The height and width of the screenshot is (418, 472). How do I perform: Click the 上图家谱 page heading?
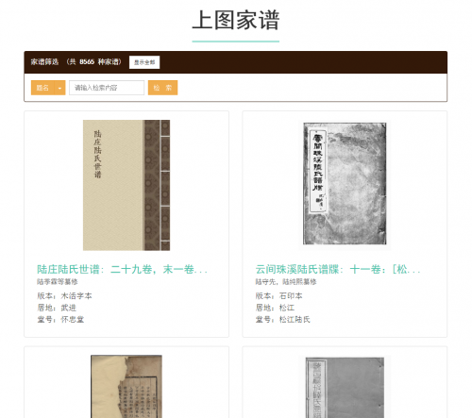[x=236, y=20]
